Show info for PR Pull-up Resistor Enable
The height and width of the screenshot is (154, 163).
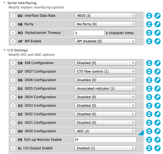13,140
